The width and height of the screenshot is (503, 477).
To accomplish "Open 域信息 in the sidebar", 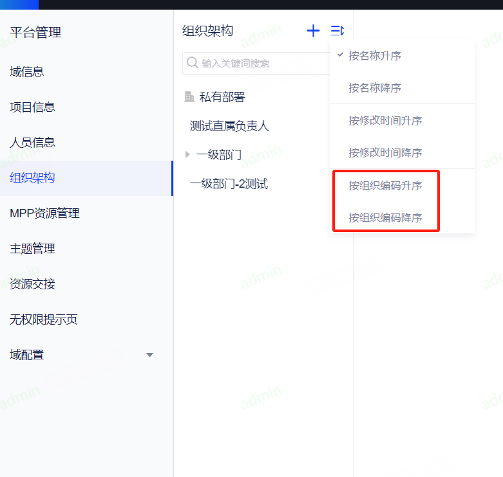I will (27, 71).
